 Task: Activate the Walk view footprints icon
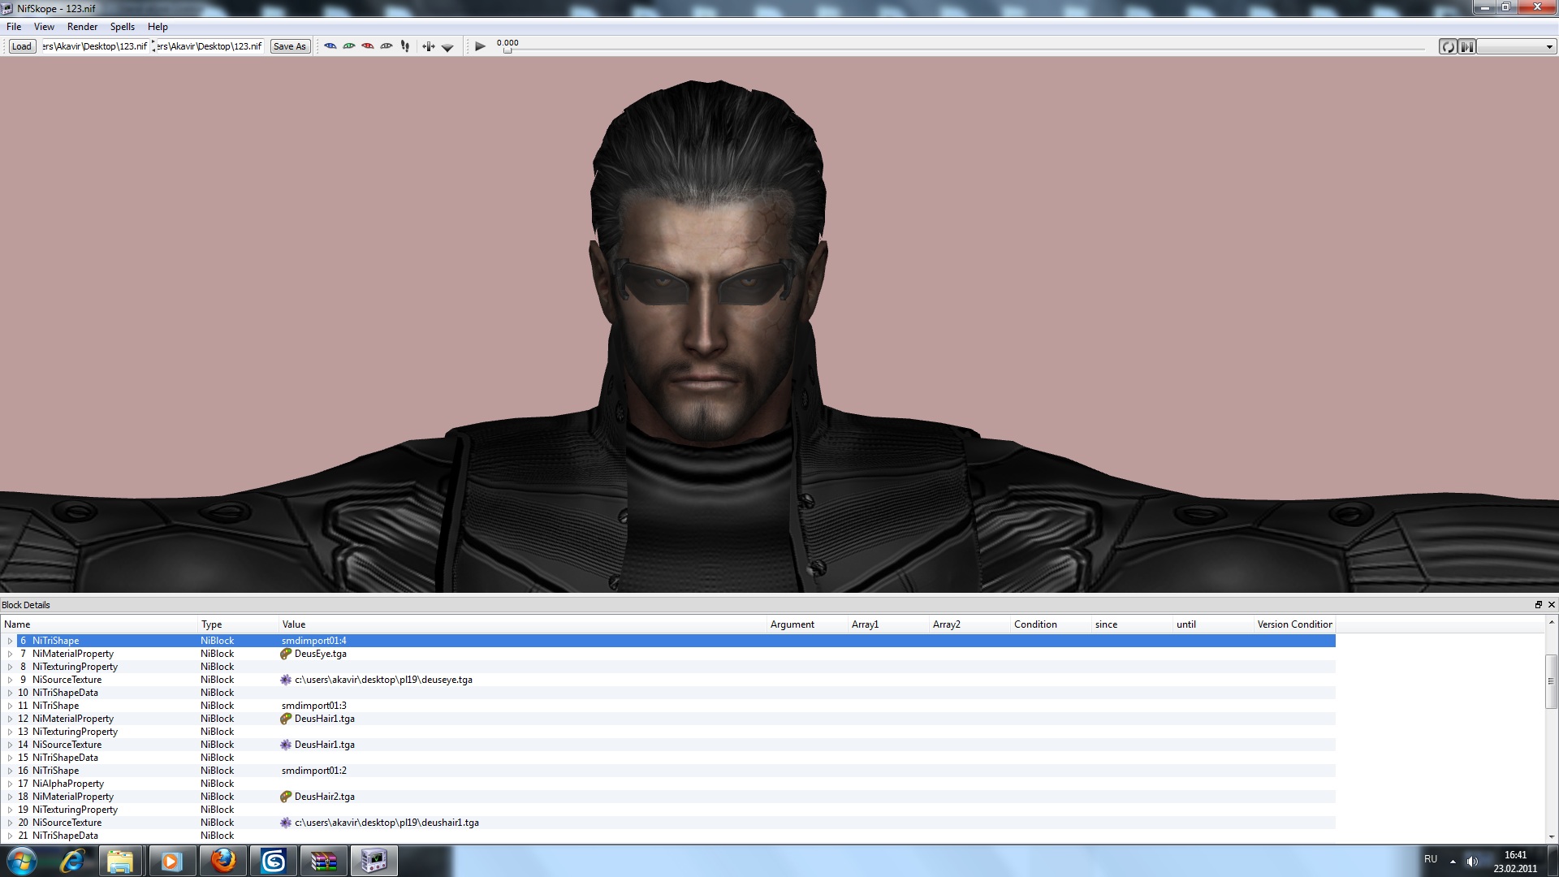(x=405, y=46)
